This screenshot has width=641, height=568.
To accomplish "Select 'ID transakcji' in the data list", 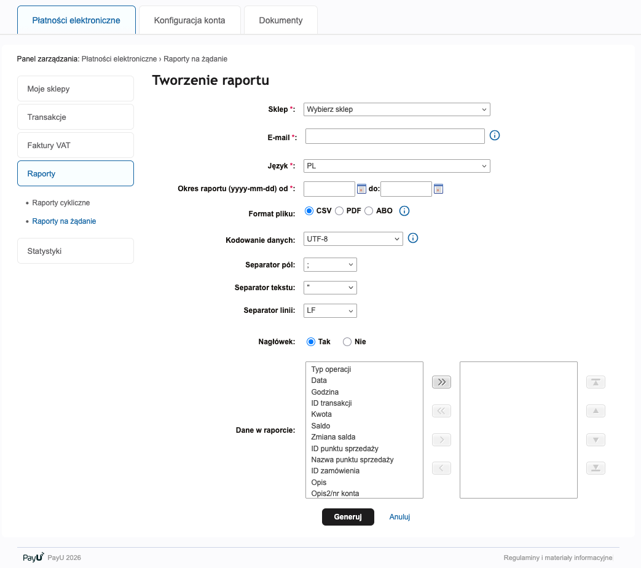I will (x=331, y=403).
